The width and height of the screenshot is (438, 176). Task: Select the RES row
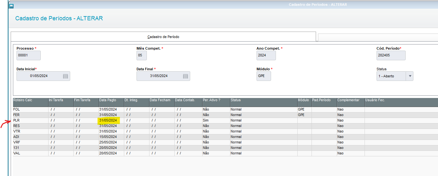tap(225, 126)
